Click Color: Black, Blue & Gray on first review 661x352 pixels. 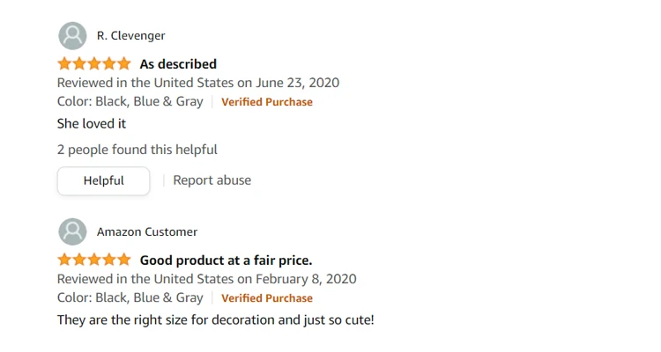pos(130,101)
